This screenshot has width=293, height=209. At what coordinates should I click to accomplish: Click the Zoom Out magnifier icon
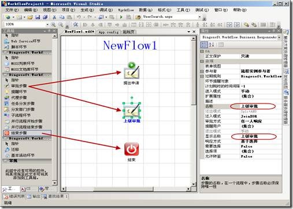click(61, 24)
